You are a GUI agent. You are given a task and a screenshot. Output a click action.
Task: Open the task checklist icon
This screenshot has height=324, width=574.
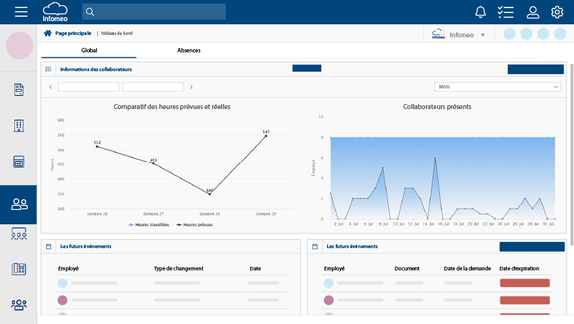click(x=505, y=12)
